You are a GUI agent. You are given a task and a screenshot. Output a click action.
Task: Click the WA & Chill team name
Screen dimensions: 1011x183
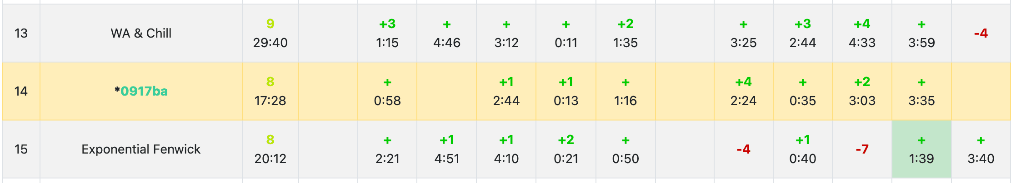coord(141,33)
